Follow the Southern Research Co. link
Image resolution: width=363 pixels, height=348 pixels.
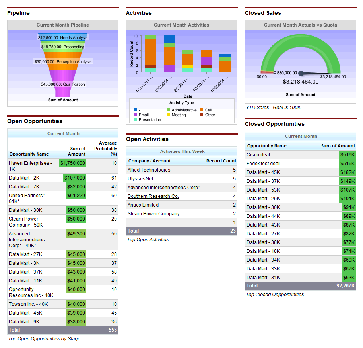(153, 196)
